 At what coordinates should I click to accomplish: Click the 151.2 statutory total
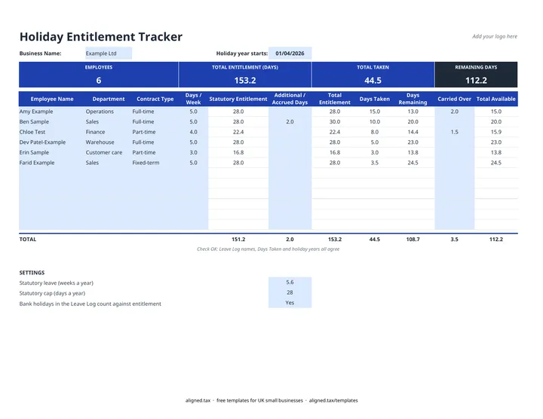[x=238, y=239]
